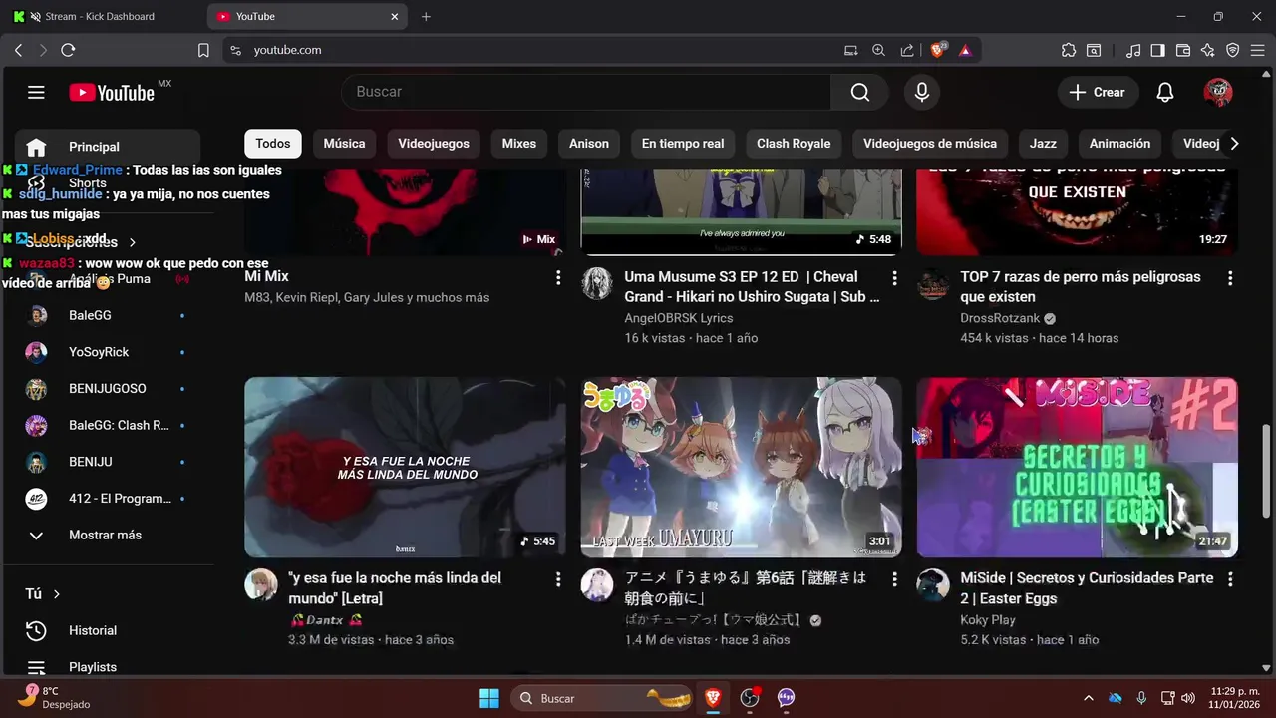Play the Umayuru anime thumbnail
The image size is (1276, 718).
click(x=742, y=467)
